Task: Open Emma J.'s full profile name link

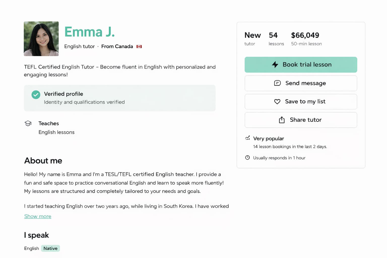Action: (x=89, y=32)
